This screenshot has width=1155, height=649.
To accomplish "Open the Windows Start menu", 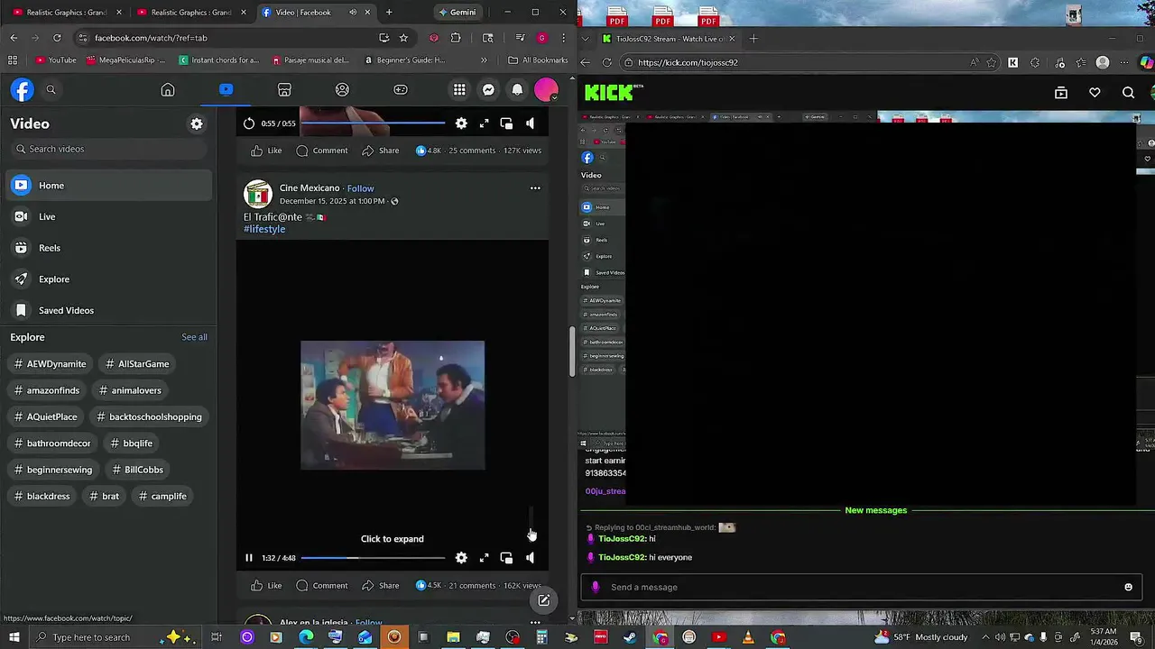I will coord(14,637).
